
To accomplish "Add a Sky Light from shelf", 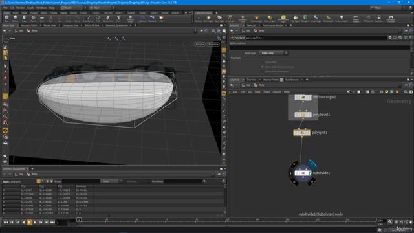I will [x=295, y=18].
